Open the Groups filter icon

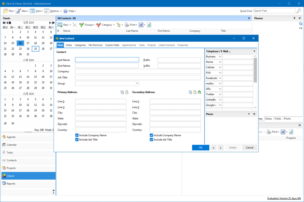(x=81, y=25)
